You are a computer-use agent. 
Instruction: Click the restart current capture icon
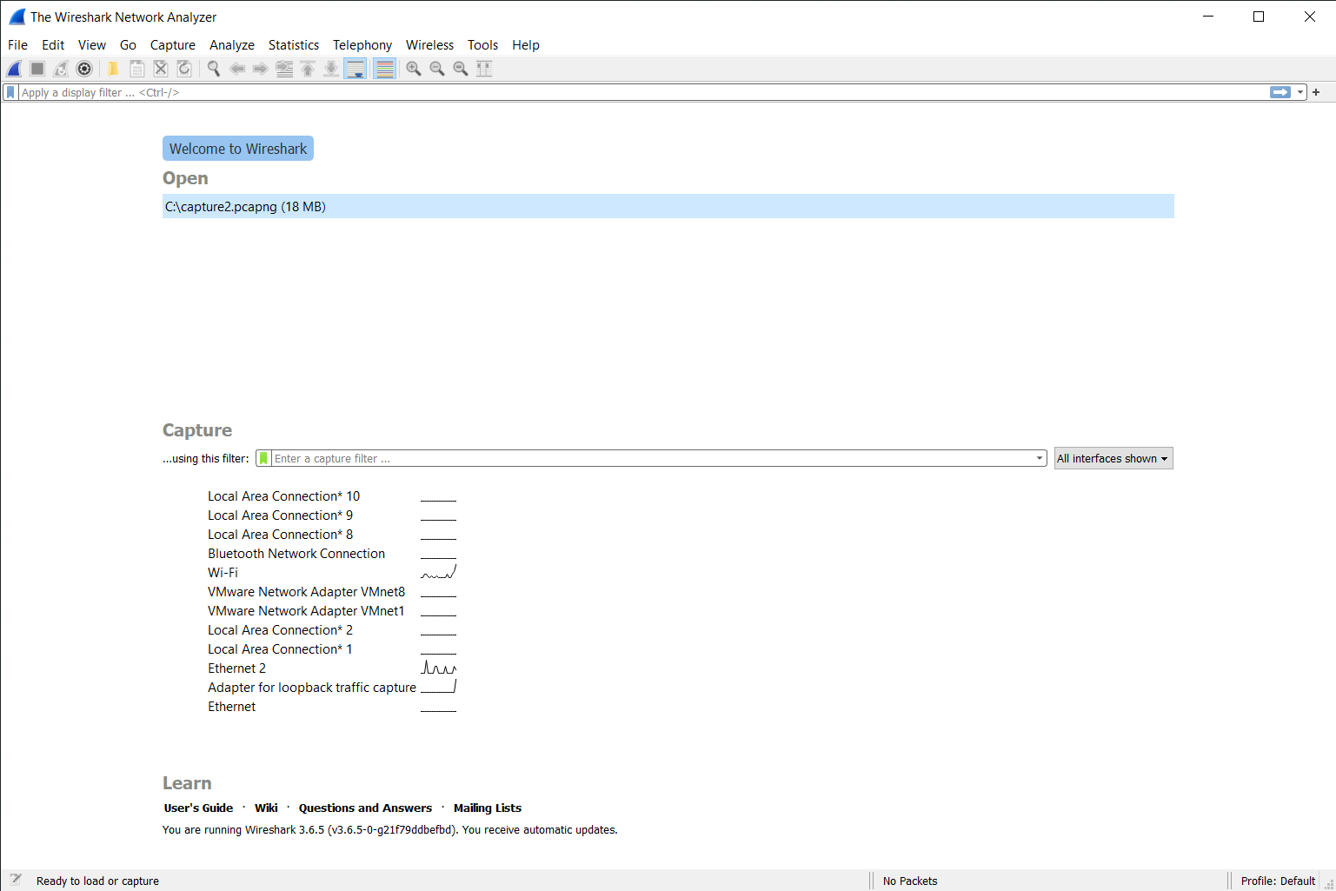61,69
